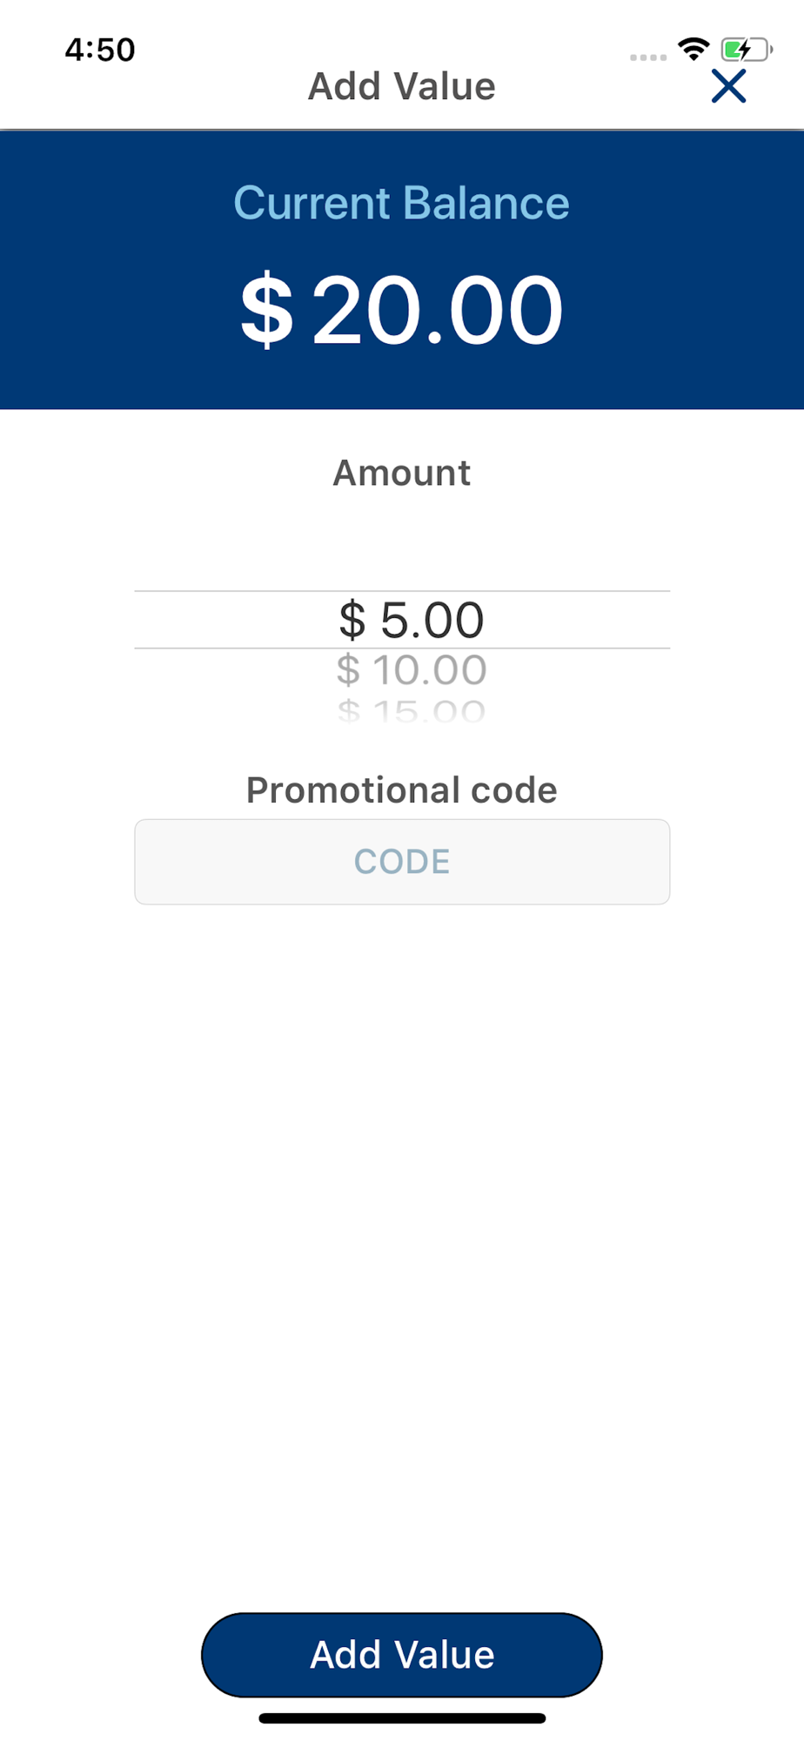The image size is (804, 1741).
Task: Focus the promotional CODE input field
Action: point(402,862)
